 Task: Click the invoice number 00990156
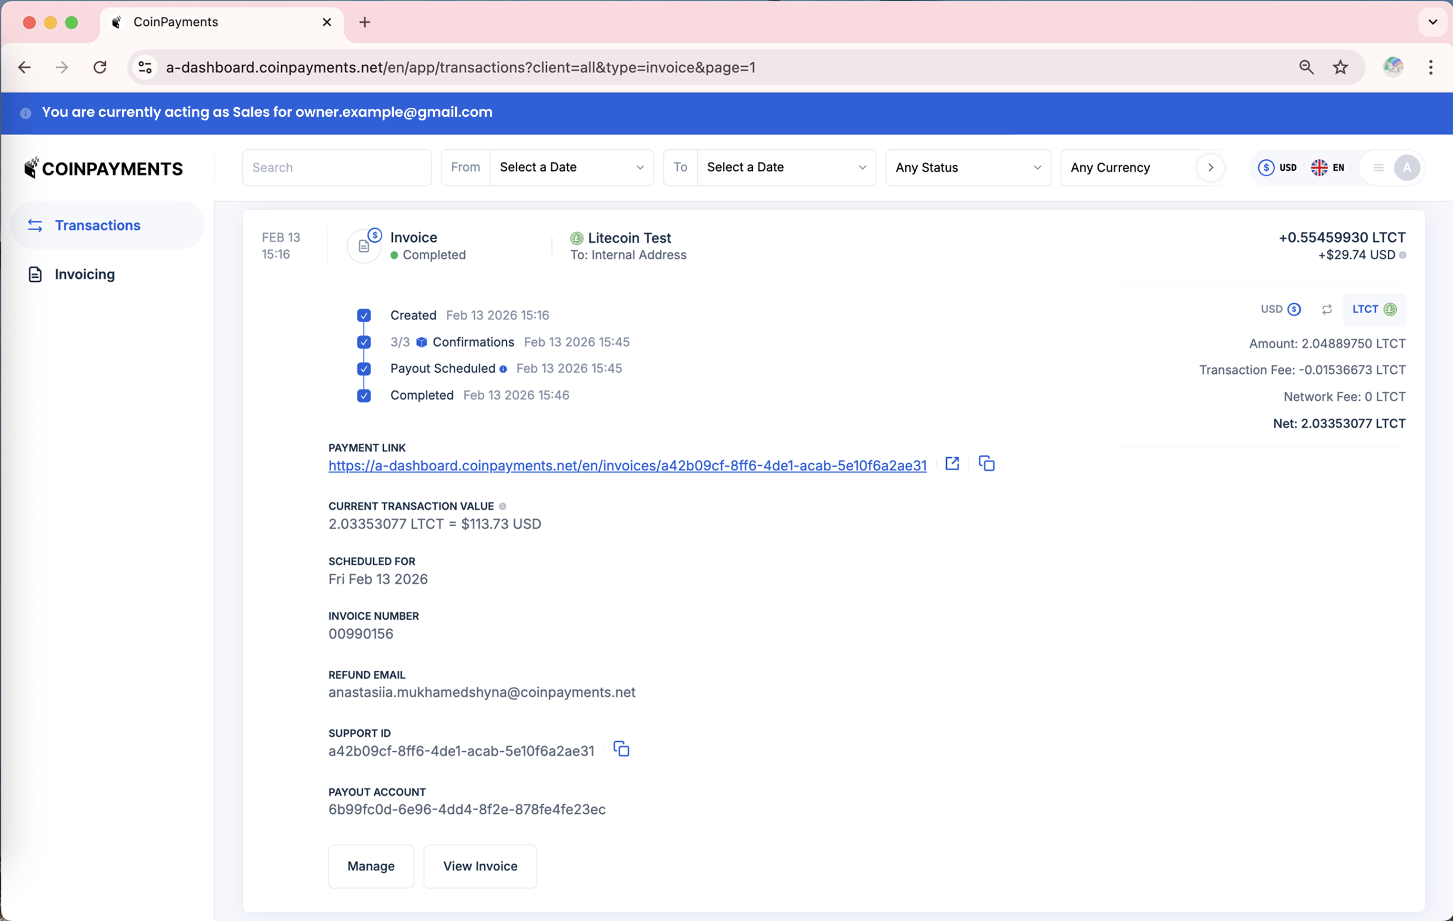361,634
